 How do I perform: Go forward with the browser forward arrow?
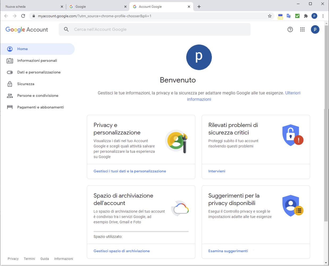(15, 16)
